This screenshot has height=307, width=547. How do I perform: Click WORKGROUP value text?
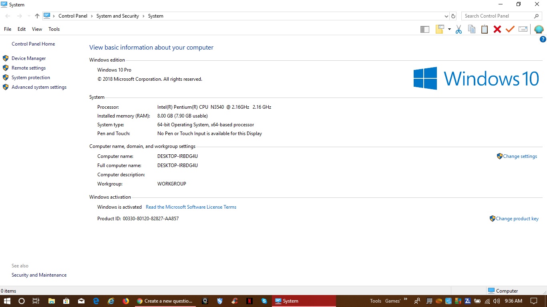pyautogui.click(x=172, y=184)
